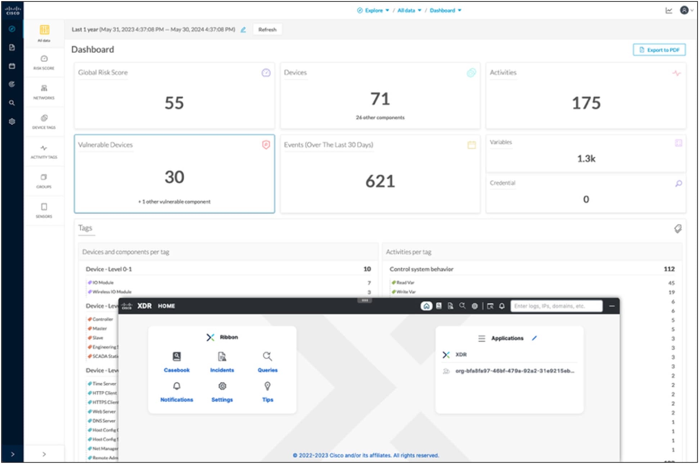
Task: Click the Export to PDF button
Action: coord(659,50)
